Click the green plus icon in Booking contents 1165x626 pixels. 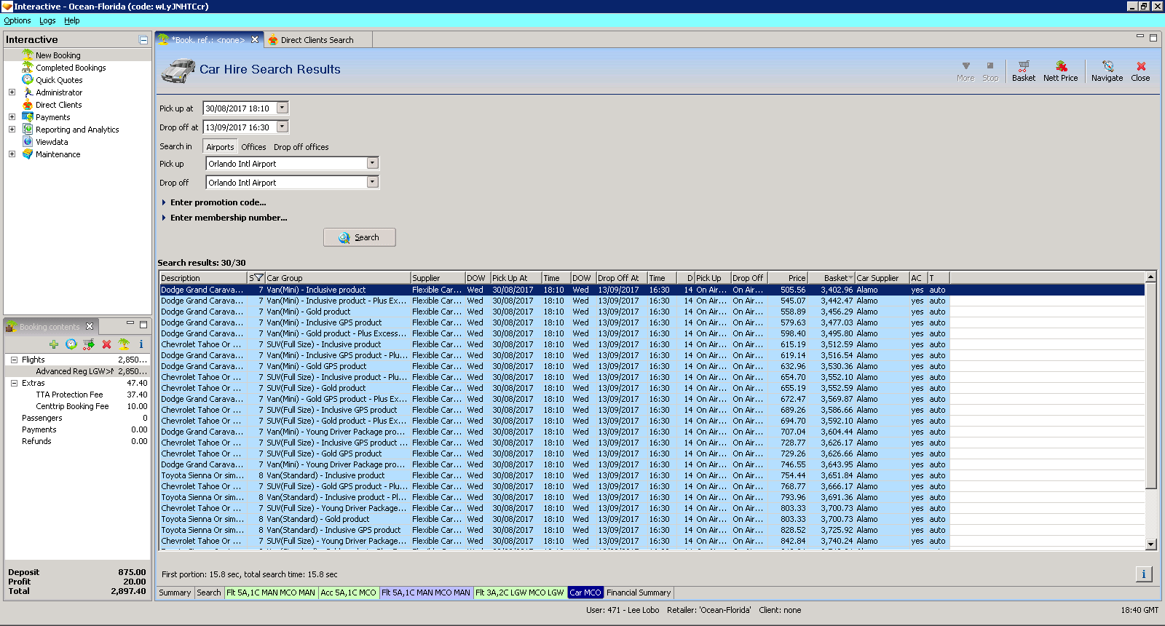(x=54, y=344)
